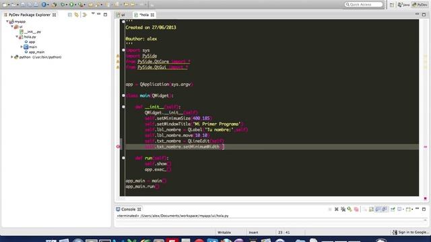Screen dimensions: 431x242
Task: Click Display Selected Console icon
Action: [399, 209]
